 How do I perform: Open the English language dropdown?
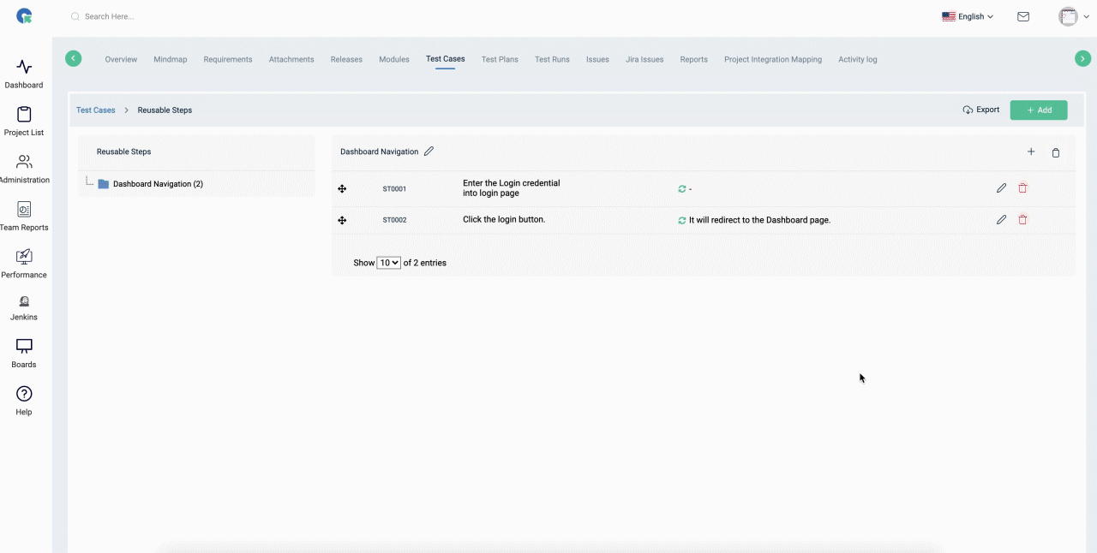(968, 16)
